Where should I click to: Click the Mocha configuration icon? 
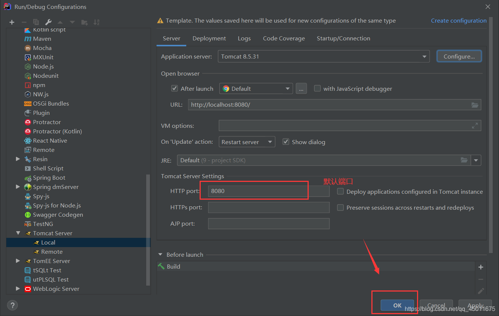tap(28, 48)
